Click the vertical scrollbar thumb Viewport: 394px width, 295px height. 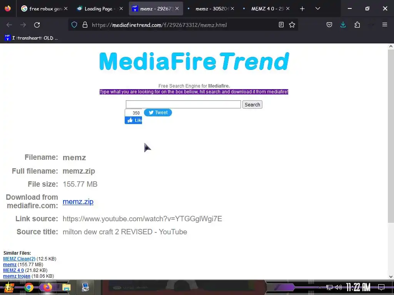coord(391,136)
